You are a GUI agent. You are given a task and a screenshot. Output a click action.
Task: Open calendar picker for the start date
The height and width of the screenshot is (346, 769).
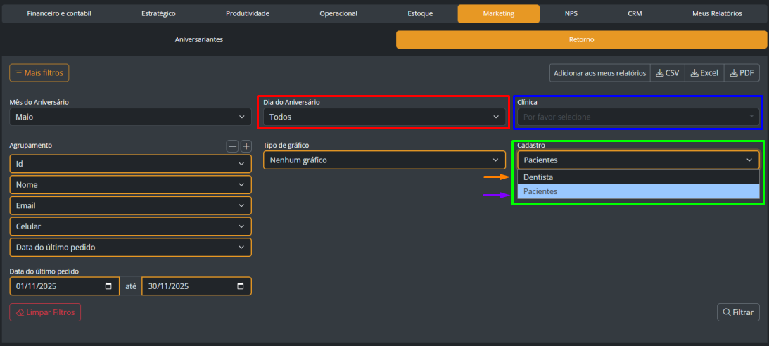(x=108, y=286)
